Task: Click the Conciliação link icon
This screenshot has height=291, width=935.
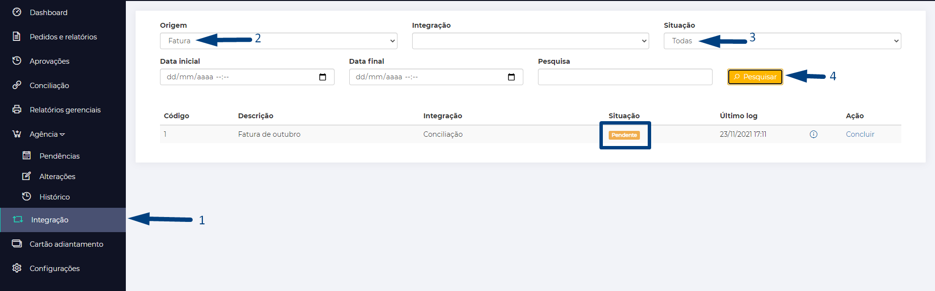Action: [17, 85]
